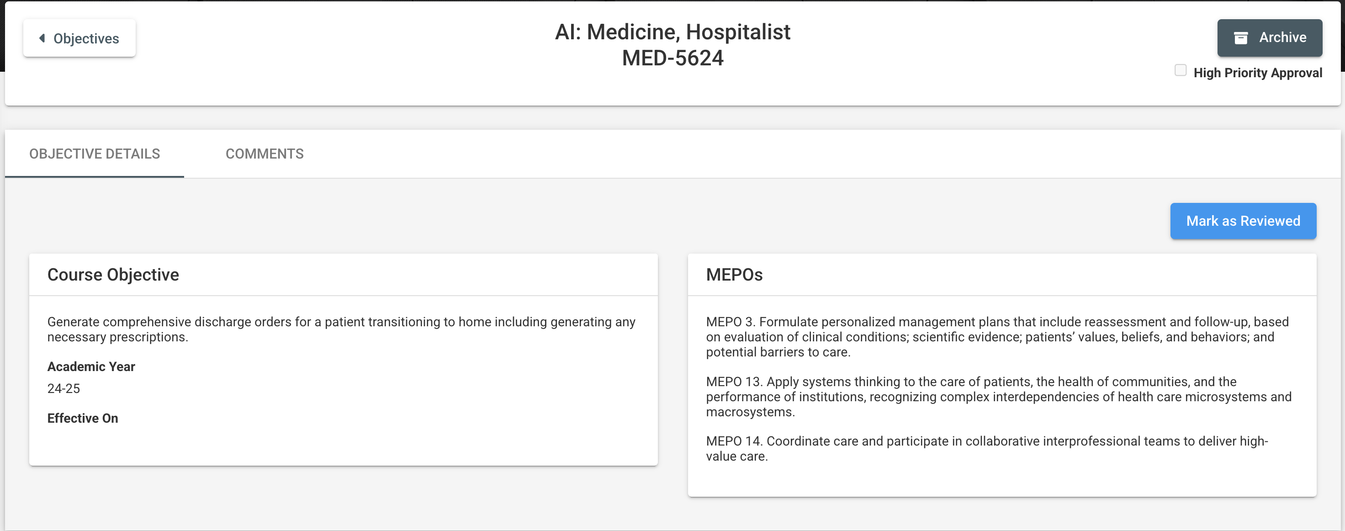This screenshot has height=531, width=1345.
Task: Click the Archive button
Action: pyautogui.click(x=1269, y=37)
